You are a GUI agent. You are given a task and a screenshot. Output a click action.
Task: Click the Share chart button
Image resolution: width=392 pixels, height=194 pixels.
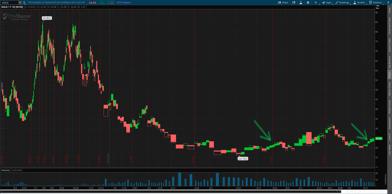(283, 2)
